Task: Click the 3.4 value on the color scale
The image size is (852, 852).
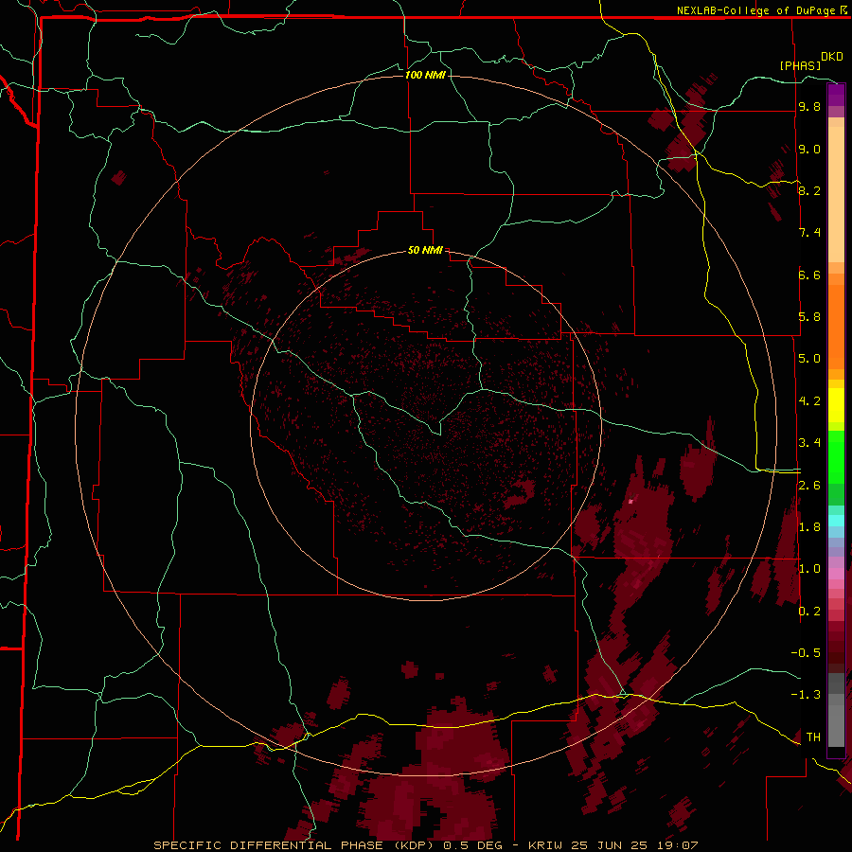Action: [x=809, y=443]
